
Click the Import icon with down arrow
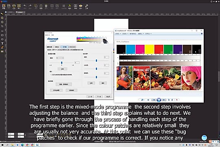coord(19,6)
